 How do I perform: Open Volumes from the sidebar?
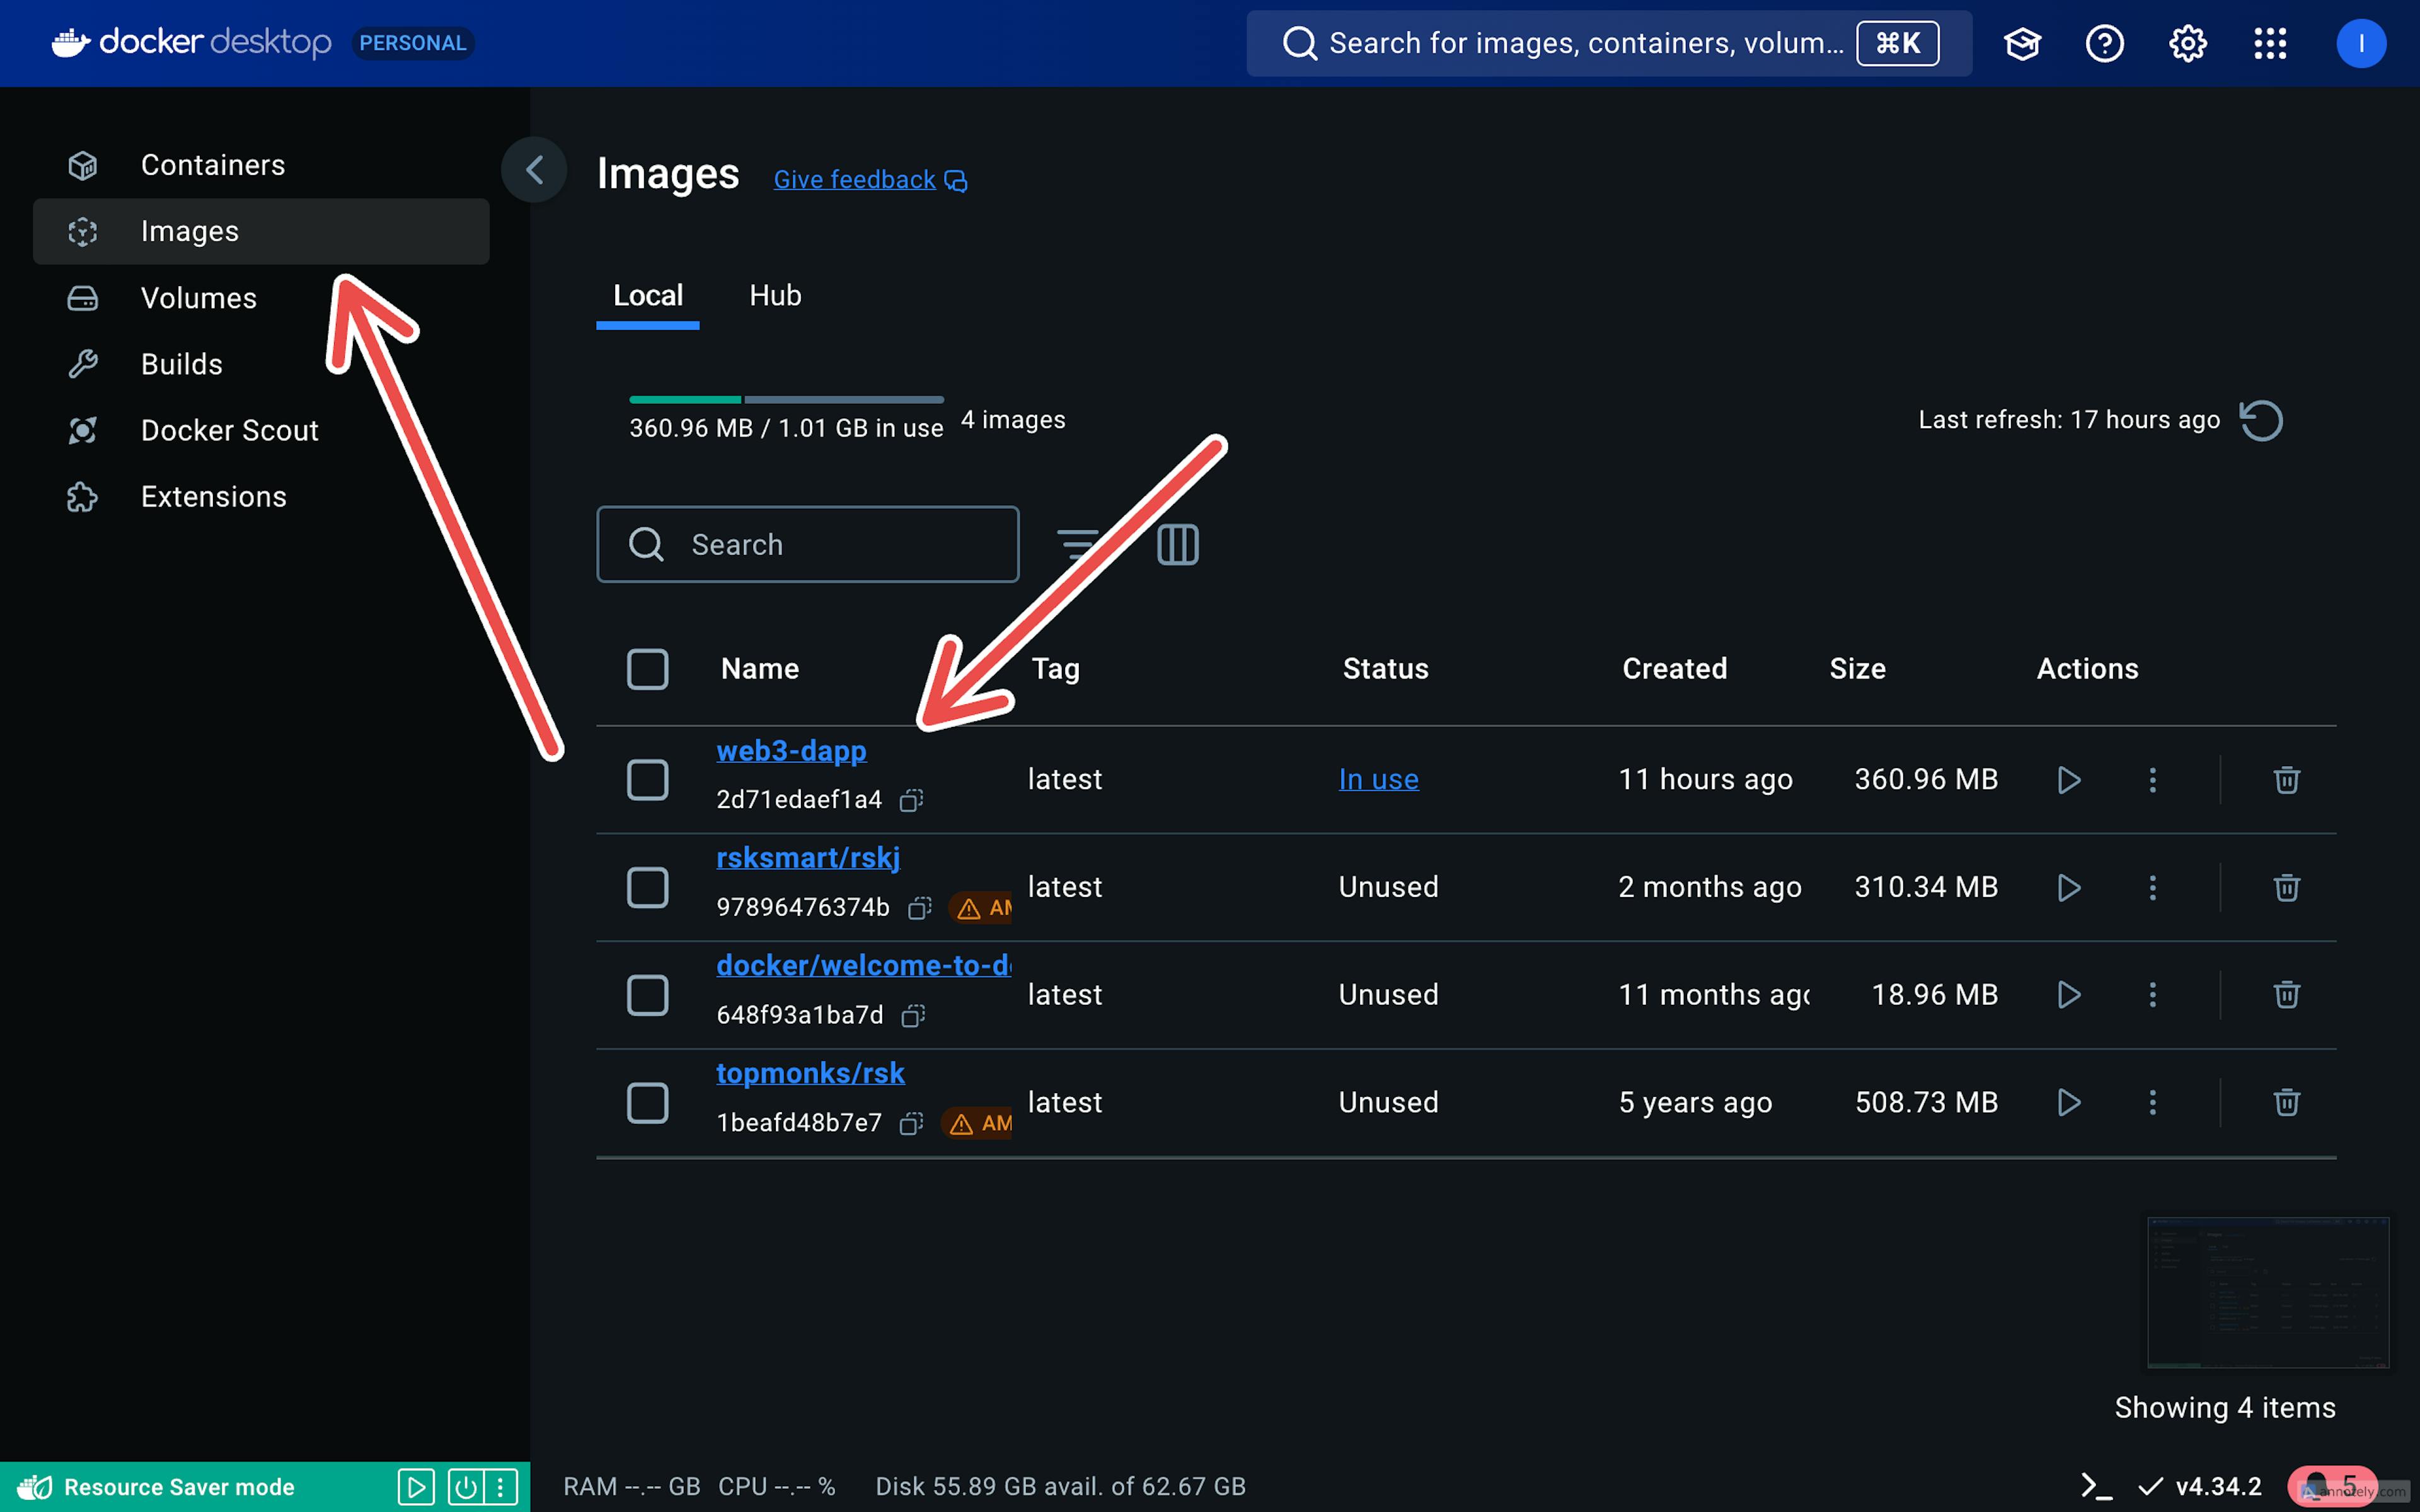point(261,298)
